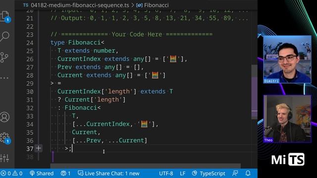317x178 pixels.
Task: Click Theo's webcam thumbnail
Action: point(287,119)
